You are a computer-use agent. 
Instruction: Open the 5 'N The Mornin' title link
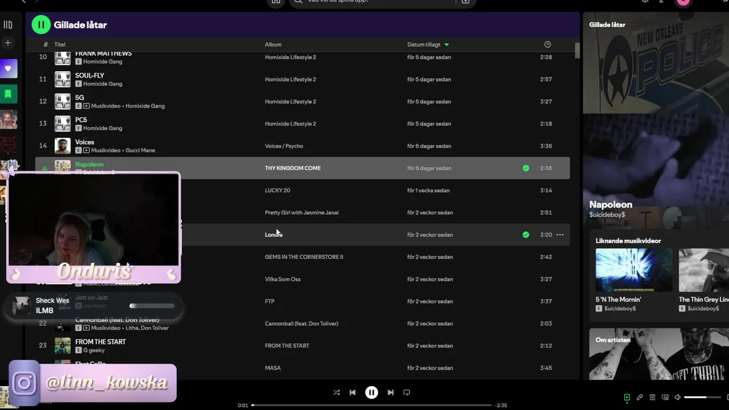(619, 300)
